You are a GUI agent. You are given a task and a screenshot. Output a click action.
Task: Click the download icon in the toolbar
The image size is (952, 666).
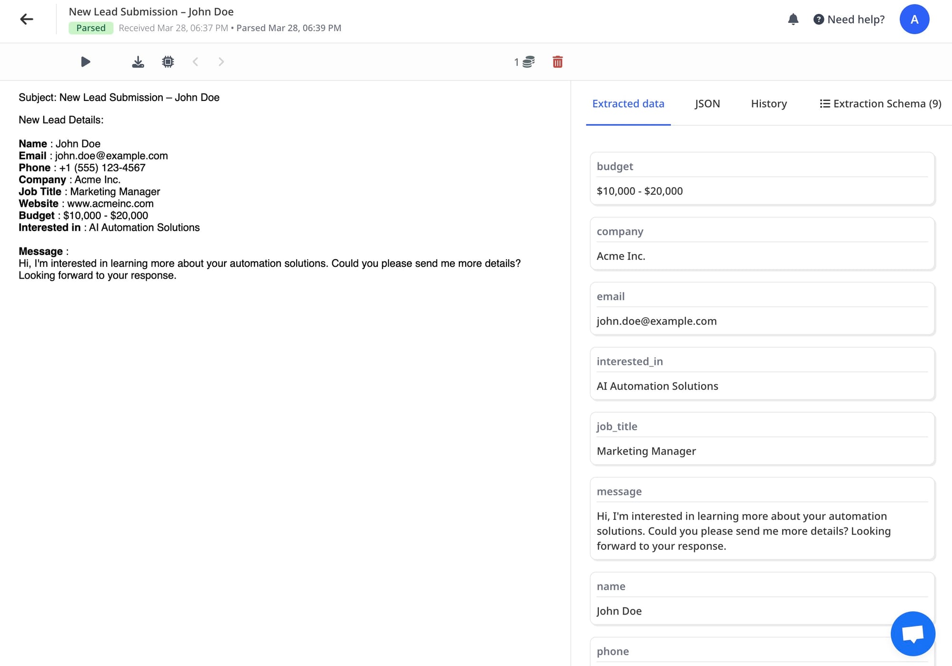coord(138,62)
